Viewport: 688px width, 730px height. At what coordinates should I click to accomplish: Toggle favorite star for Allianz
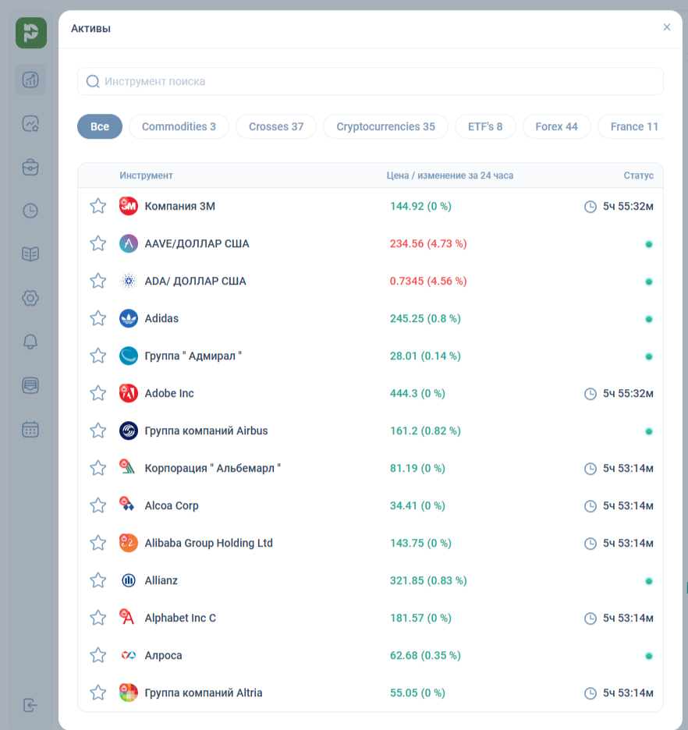point(98,580)
